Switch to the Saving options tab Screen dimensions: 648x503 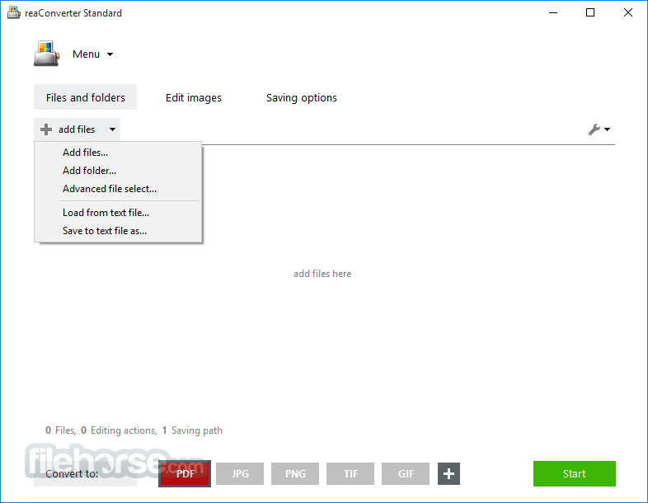pos(301,97)
